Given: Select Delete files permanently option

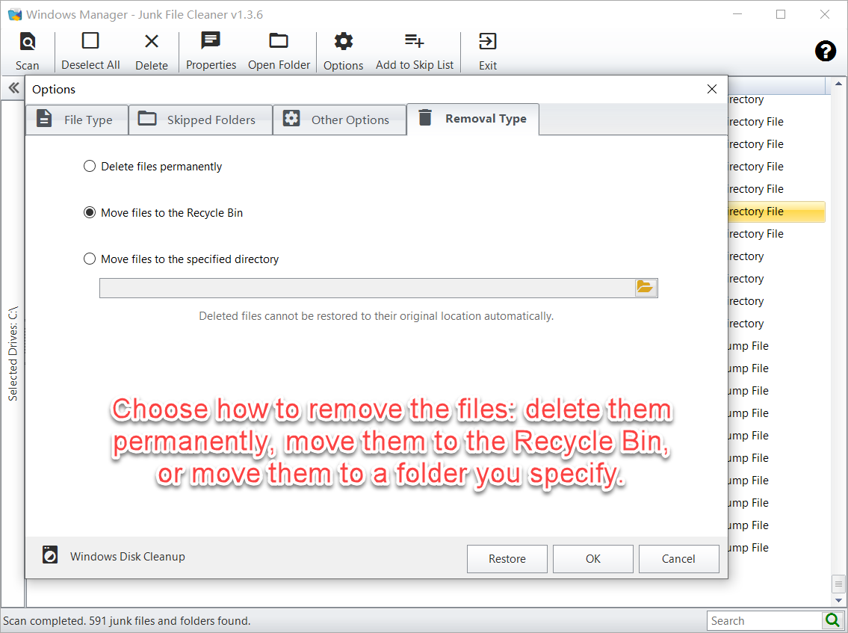Looking at the screenshot, I should pos(152,167).
